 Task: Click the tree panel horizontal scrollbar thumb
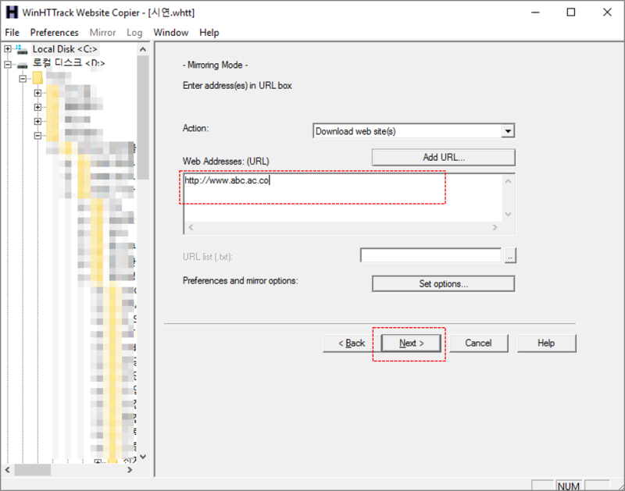(x=33, y=470)
